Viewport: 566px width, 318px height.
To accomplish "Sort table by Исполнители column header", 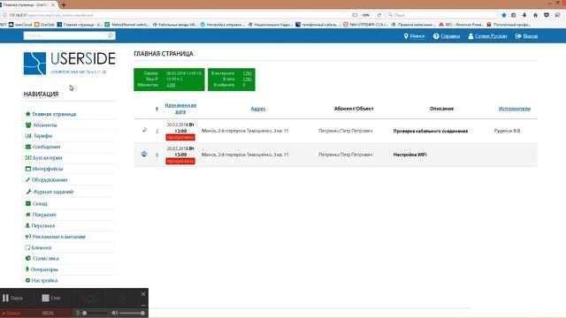I will [515, 109].
